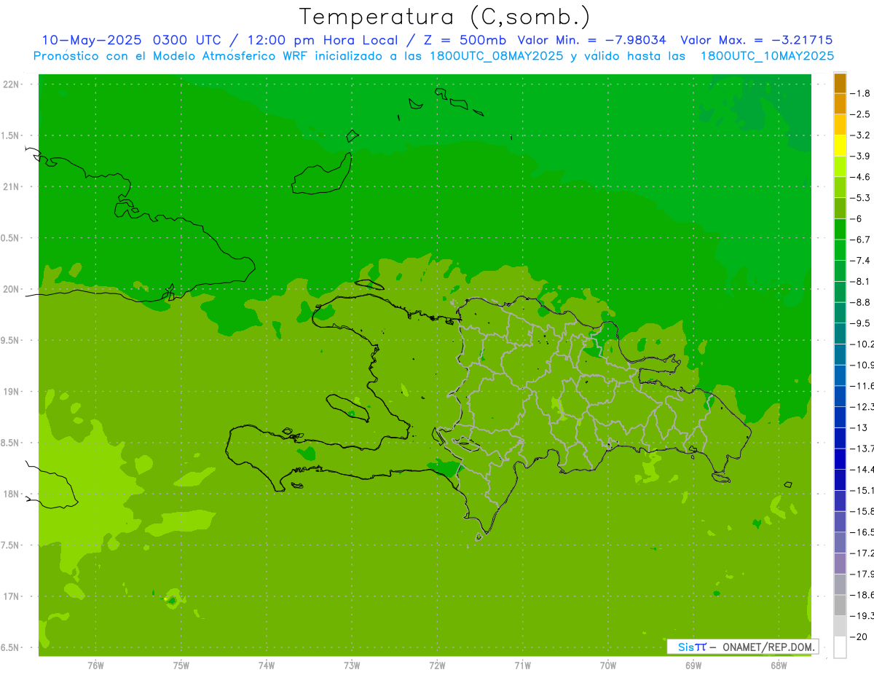Click the "-6.7" colorbar label
Viewport: 874px width, 675px height.
862,240
